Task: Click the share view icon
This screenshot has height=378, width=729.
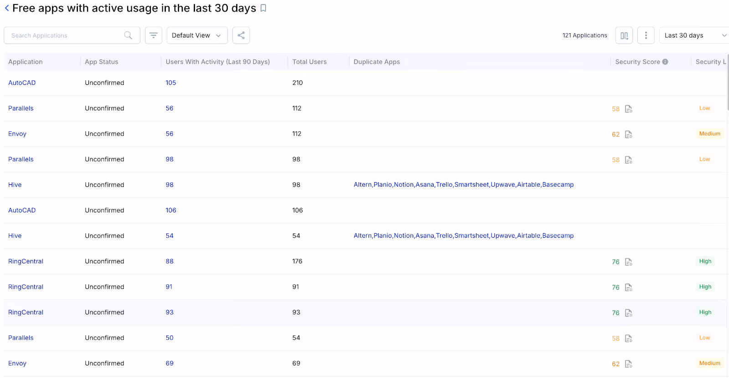Action: click(x=241, y=35)
